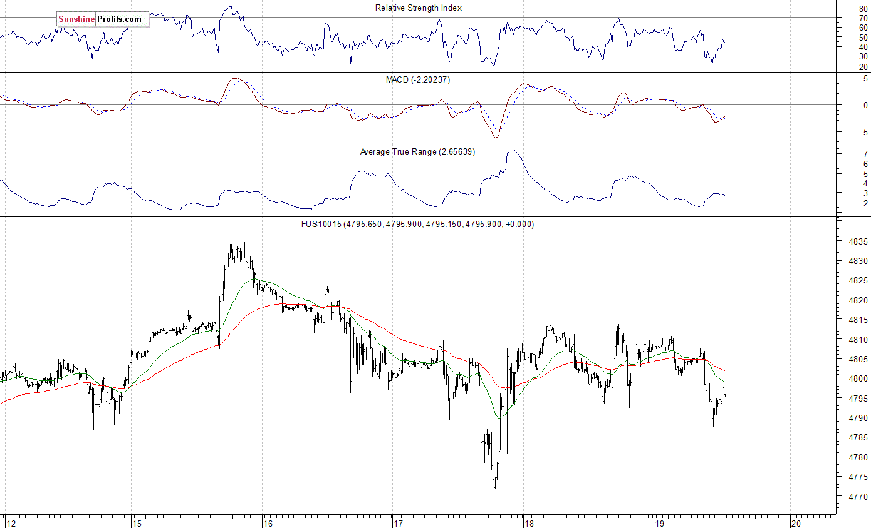Click date label 18 on time axis
871x528 pixels.
[x=529, y=523]
